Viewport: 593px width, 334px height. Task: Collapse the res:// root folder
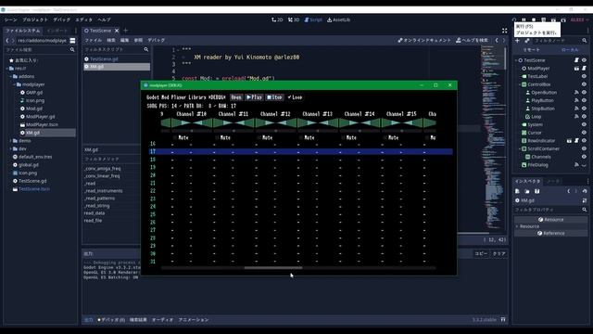tap(7, 69)
